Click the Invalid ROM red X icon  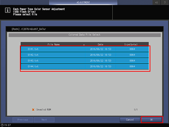33,110
